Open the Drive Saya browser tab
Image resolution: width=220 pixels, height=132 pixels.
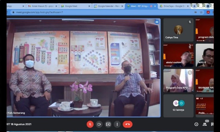[x=172, y=6]
